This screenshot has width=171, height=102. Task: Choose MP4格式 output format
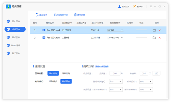click(53, 81)
